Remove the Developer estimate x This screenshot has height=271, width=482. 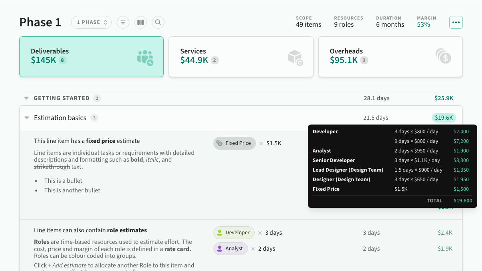pyautogui.click(x=260, y=233)
